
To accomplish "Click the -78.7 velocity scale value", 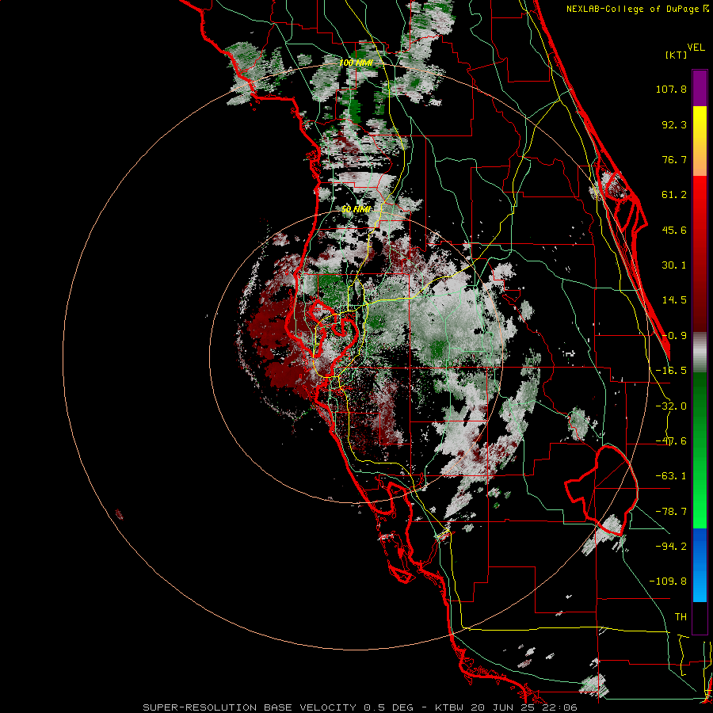I will 671,512.
